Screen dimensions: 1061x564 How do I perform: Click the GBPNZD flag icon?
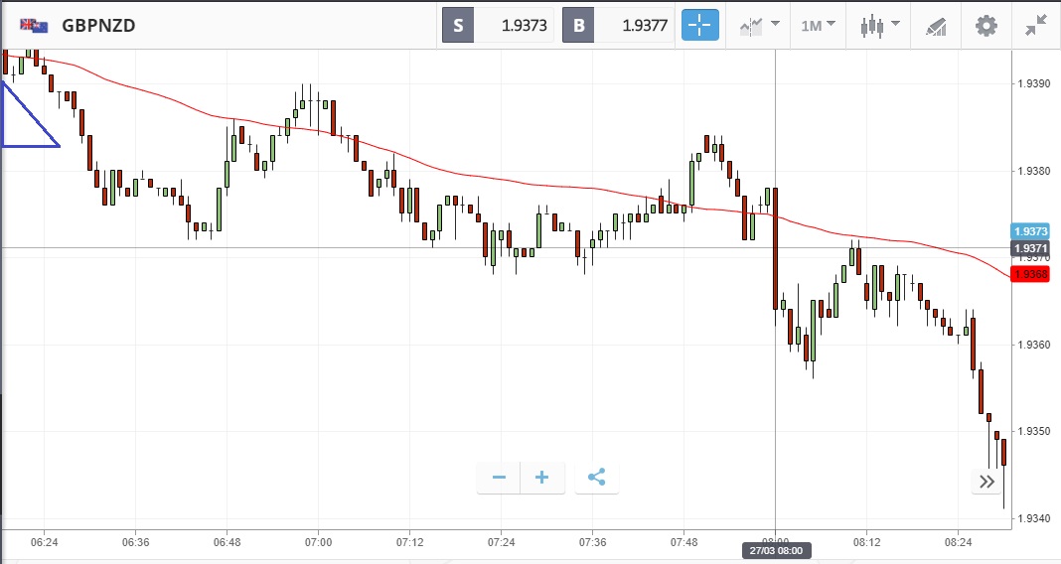[x=34, y=25]
